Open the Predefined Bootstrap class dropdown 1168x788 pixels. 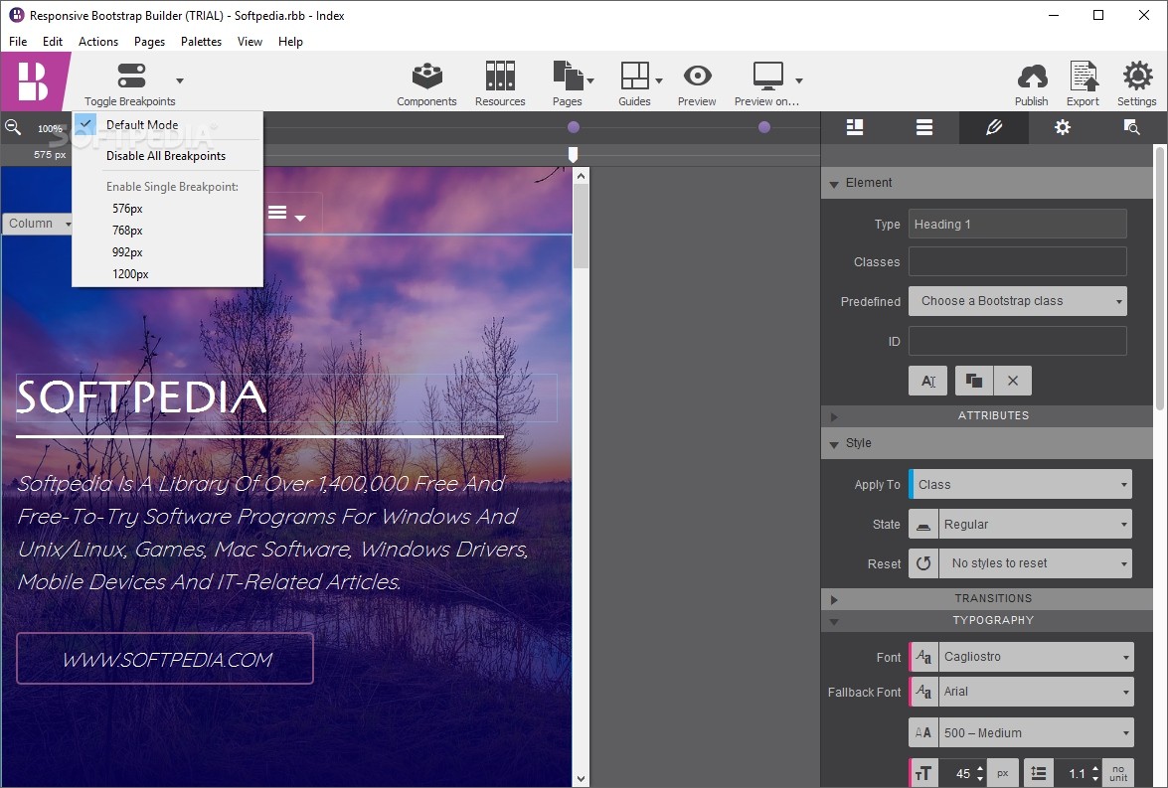point(1018,301)
